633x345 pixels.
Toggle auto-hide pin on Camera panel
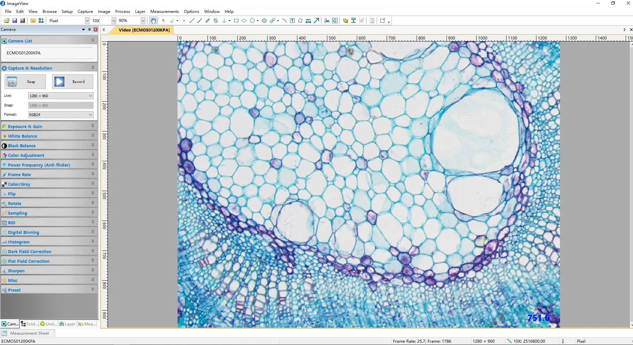89,30
